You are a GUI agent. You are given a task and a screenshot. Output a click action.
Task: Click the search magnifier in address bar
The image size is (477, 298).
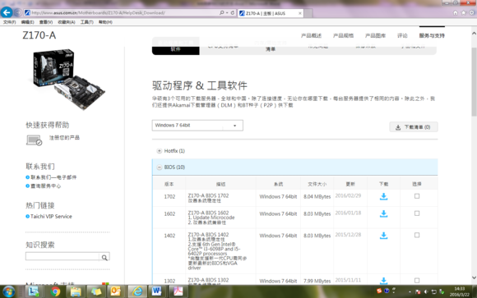point(222,13)
